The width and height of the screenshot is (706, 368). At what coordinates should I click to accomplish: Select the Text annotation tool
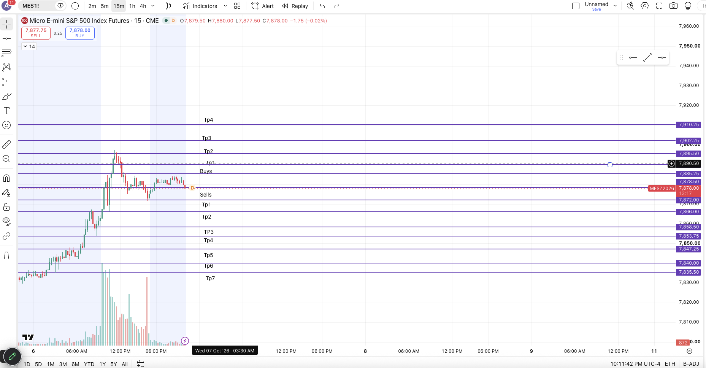tap(7, 111)
